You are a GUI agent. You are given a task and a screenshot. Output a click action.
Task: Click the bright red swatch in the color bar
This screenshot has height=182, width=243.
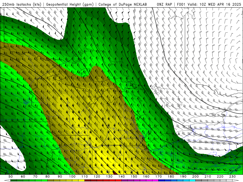point(118,180)
